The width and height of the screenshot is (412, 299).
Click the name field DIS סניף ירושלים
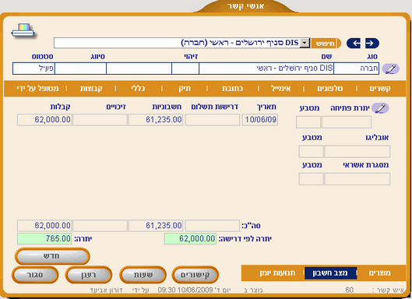click(266, 69)
